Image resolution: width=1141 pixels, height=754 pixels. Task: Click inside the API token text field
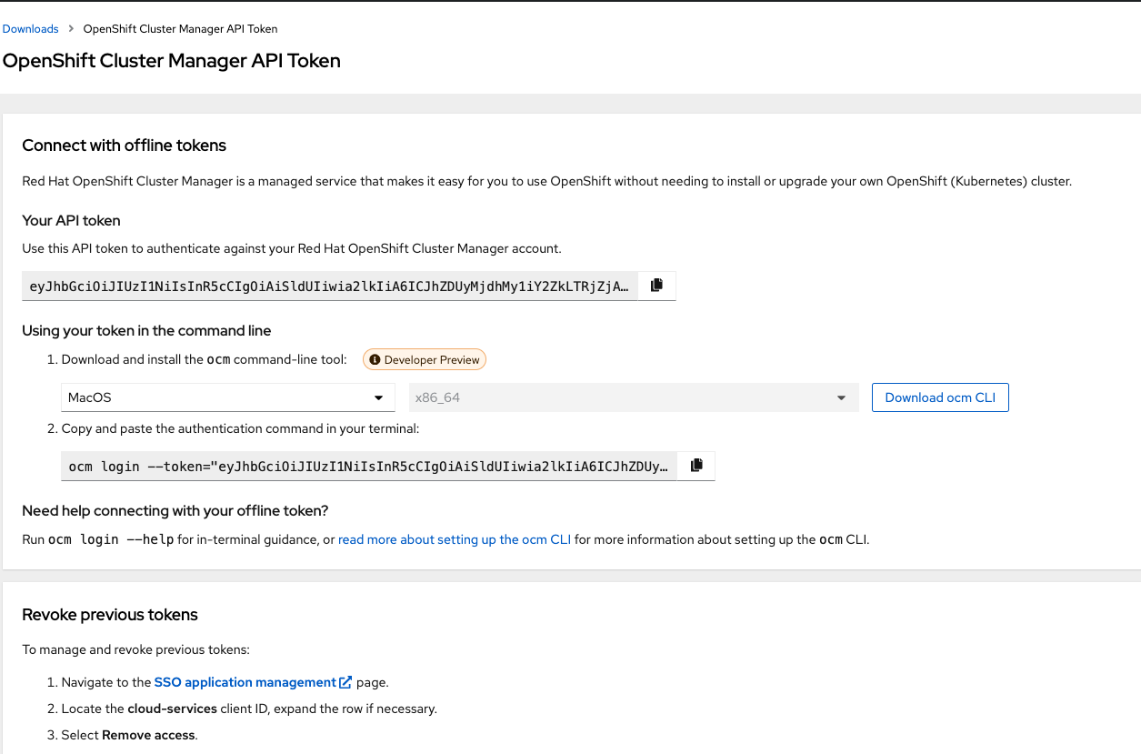(x=328, y=287)
